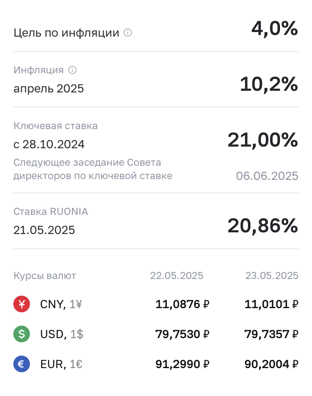
Task: Click next meeting date 06.06.2025
Action: tap(267, 176)
